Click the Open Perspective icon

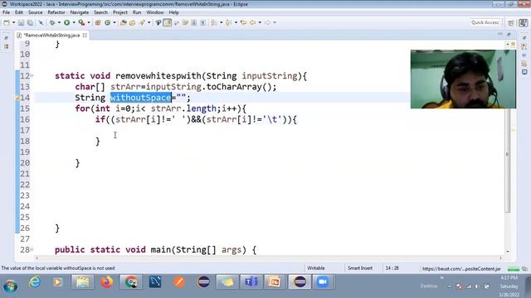pyautogui.click(x=511, y=22)
